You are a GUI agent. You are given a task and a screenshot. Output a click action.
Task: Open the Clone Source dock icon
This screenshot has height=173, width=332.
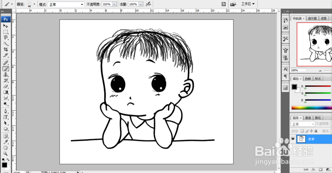[286, 58]
